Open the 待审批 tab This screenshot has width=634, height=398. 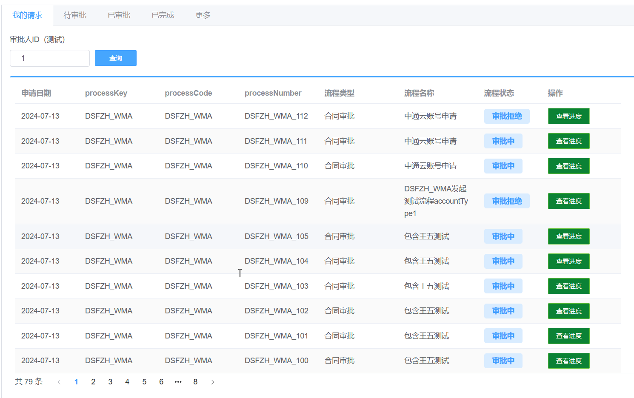[x=75, y=15]
